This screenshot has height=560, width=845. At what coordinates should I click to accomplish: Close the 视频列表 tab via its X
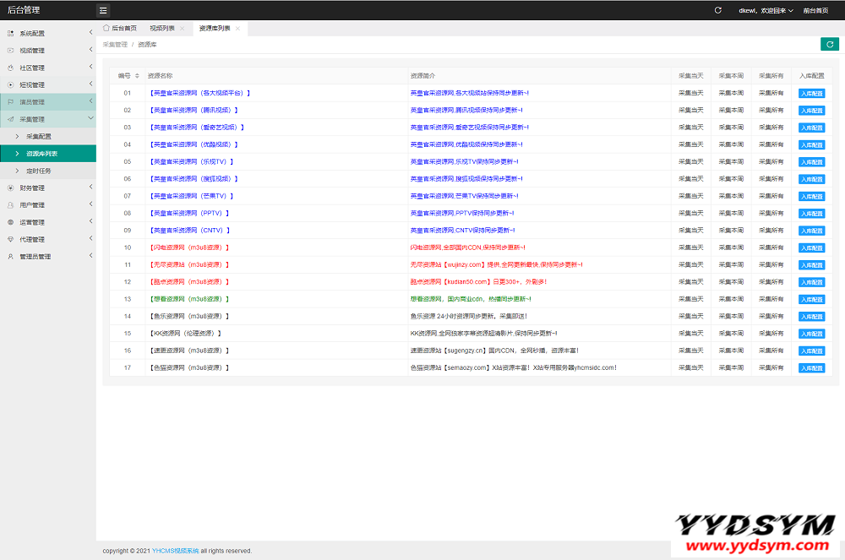pos(182,29)
